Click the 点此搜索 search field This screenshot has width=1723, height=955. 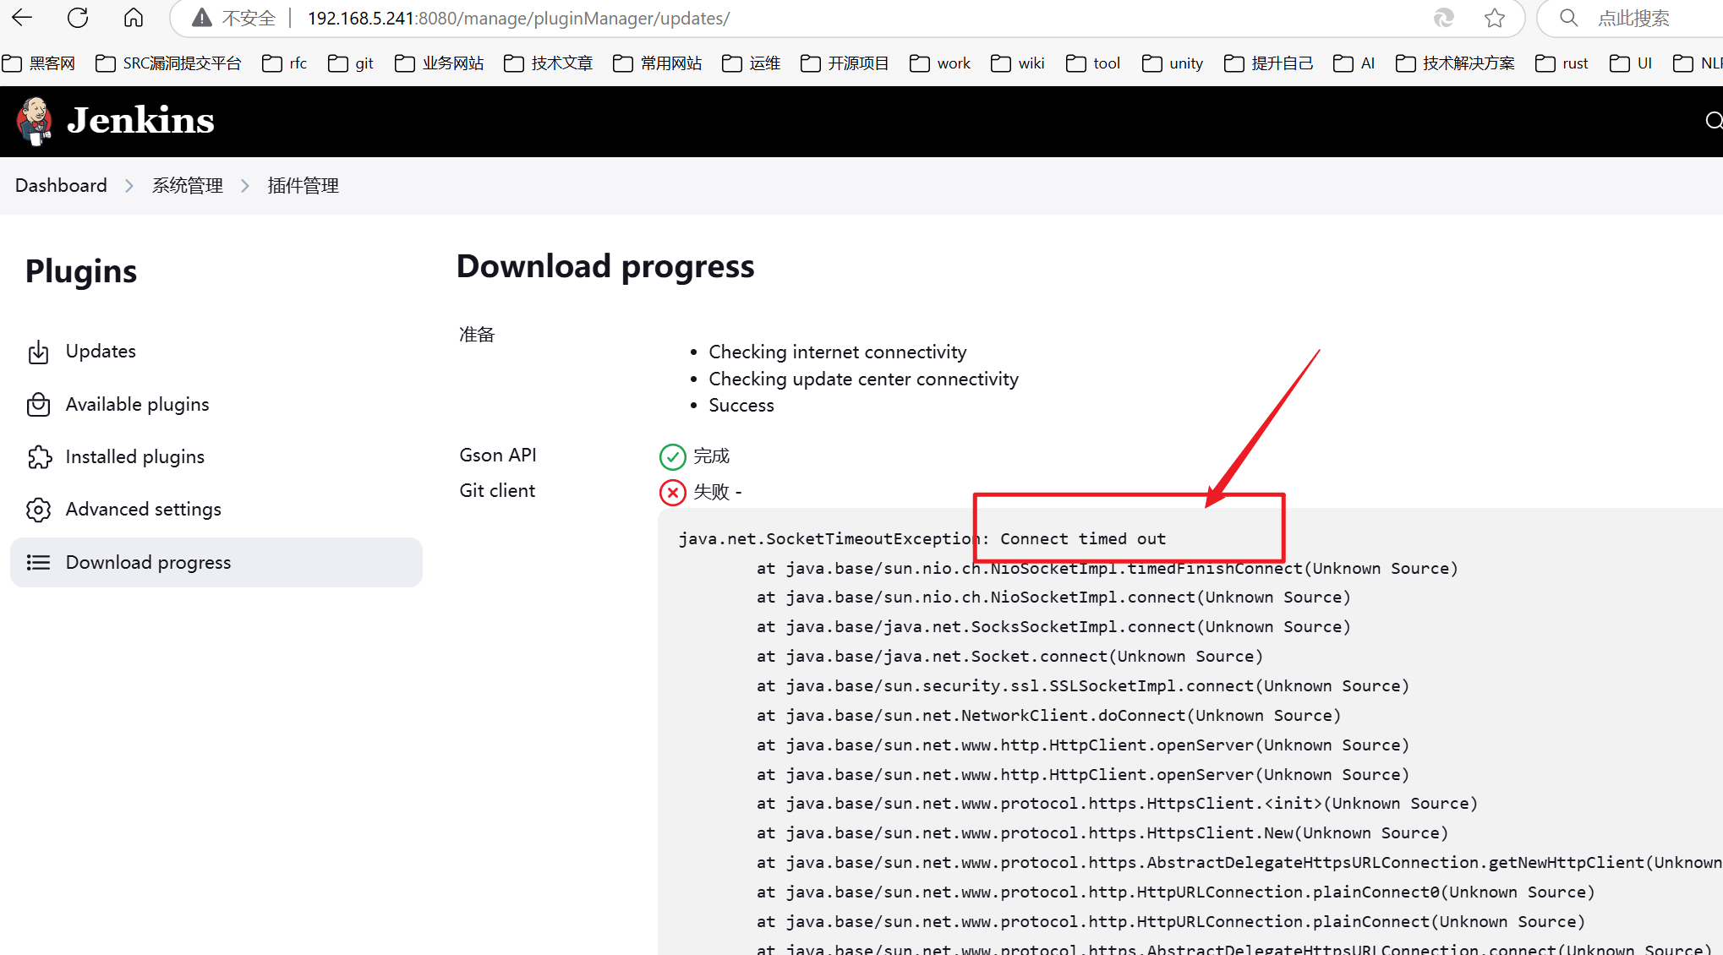click(1633, 18)
